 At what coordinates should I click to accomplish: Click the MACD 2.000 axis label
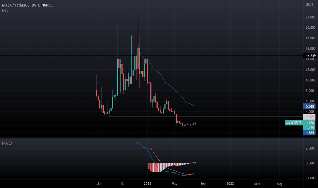[310, 148]
